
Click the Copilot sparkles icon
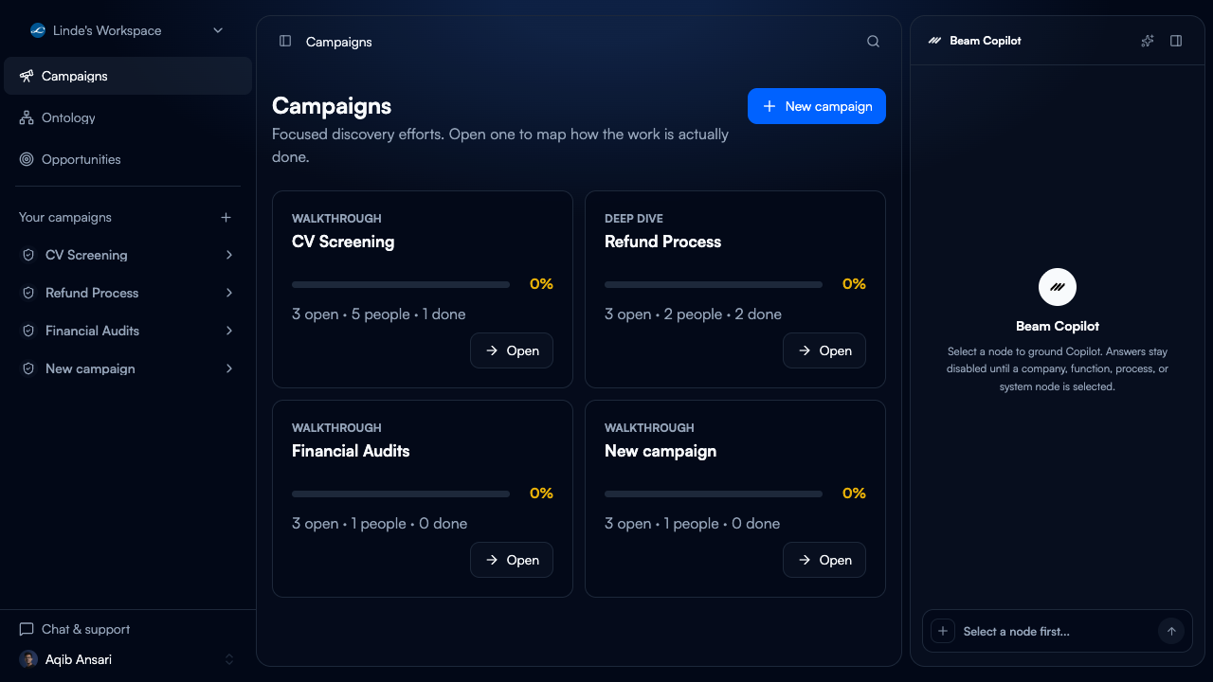click(1148, 41)
